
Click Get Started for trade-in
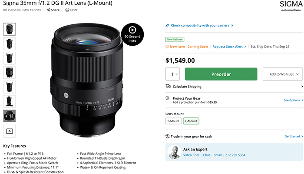tap(293, 136)
